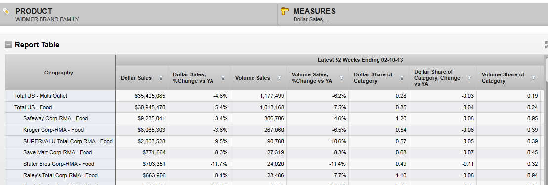The height and width of the screenshot is (185, 548).
Task: Open the Dollar Share of Category filter
Action: 402,78
